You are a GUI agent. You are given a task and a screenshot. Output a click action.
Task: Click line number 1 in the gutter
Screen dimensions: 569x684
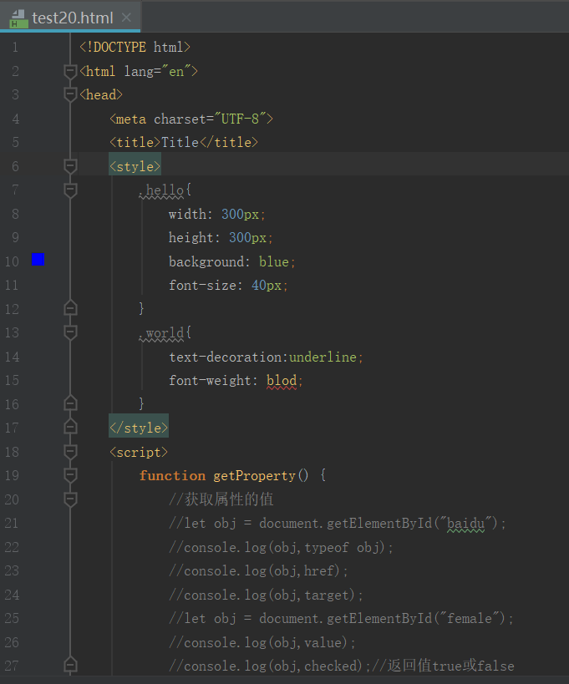[x=15, y=47]
